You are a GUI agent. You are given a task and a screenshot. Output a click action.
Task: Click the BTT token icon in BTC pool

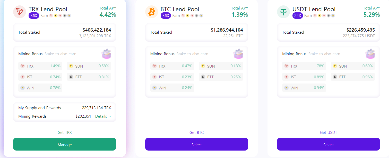[203, 77]
